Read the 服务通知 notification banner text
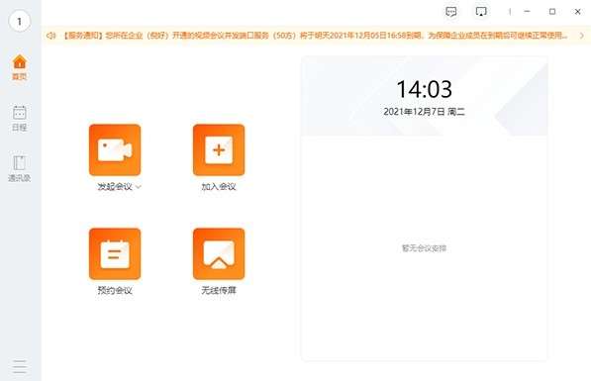This screenshot has width=591, height=381. (x=315, y=36)
